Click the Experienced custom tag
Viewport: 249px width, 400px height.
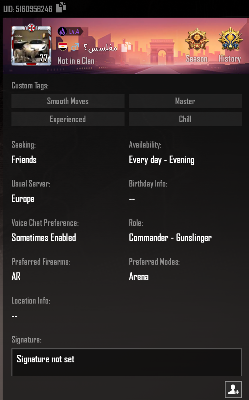[x=68, y=119]
